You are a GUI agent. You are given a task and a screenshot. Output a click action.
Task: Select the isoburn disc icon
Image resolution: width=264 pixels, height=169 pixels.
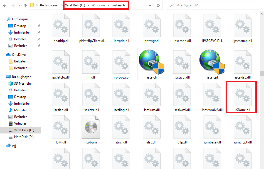(91, 127)
